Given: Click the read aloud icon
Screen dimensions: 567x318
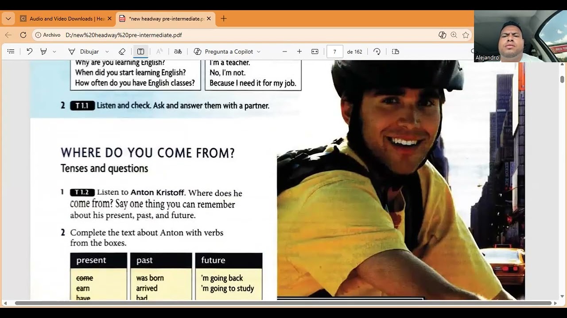Looking at the screenshot, I should pyautogui.click(x=159, y=52).
